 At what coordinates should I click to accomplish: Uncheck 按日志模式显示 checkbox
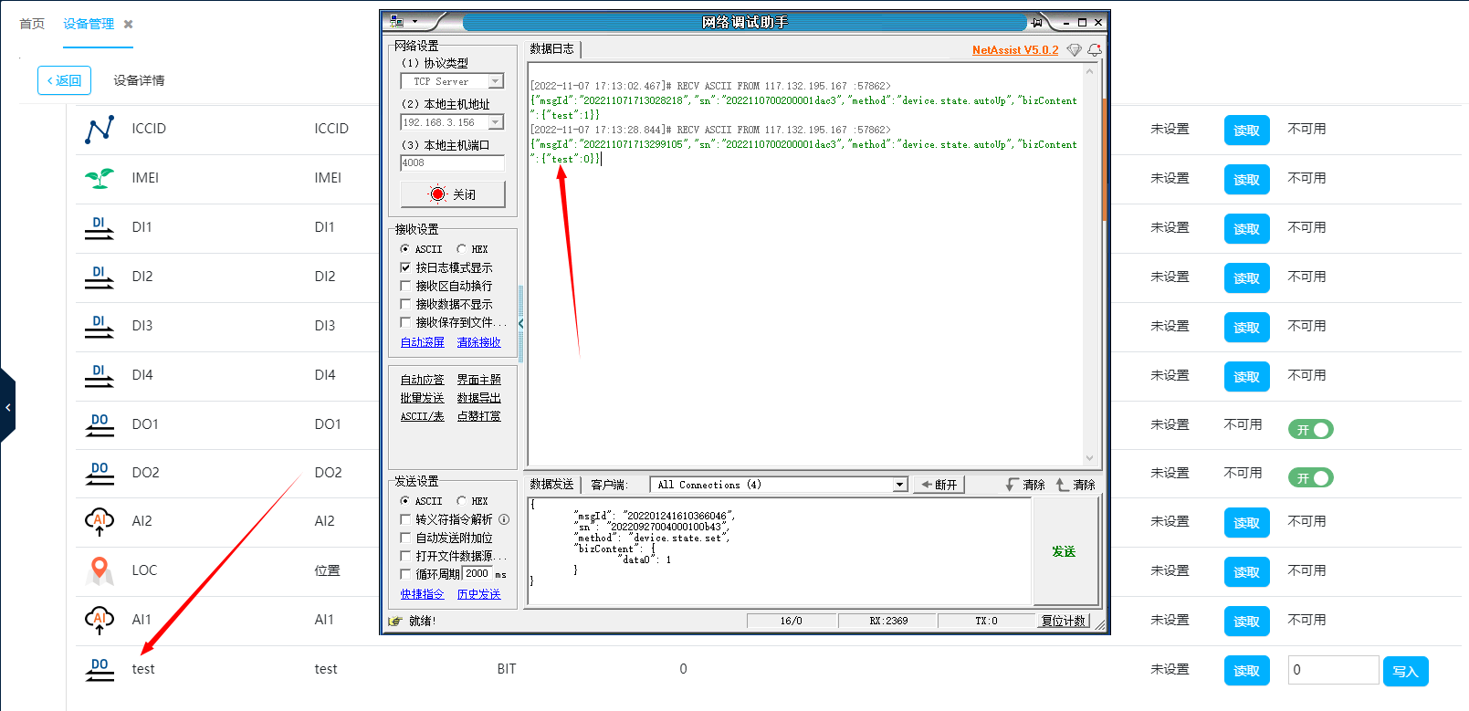coord(406,267)
